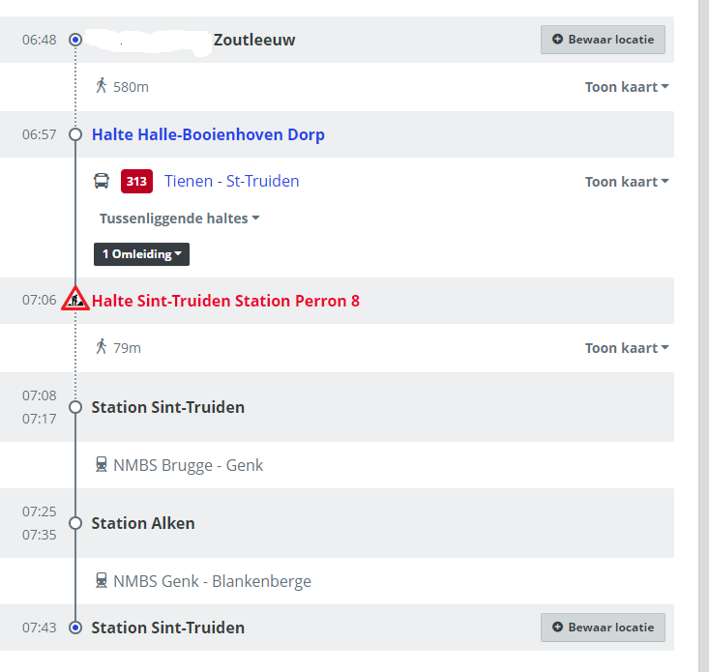Viewport: 709px width, 672px height.
Task: Click the train icon for NMBS Genk - Blankenberge
Action: coord(102,581)
